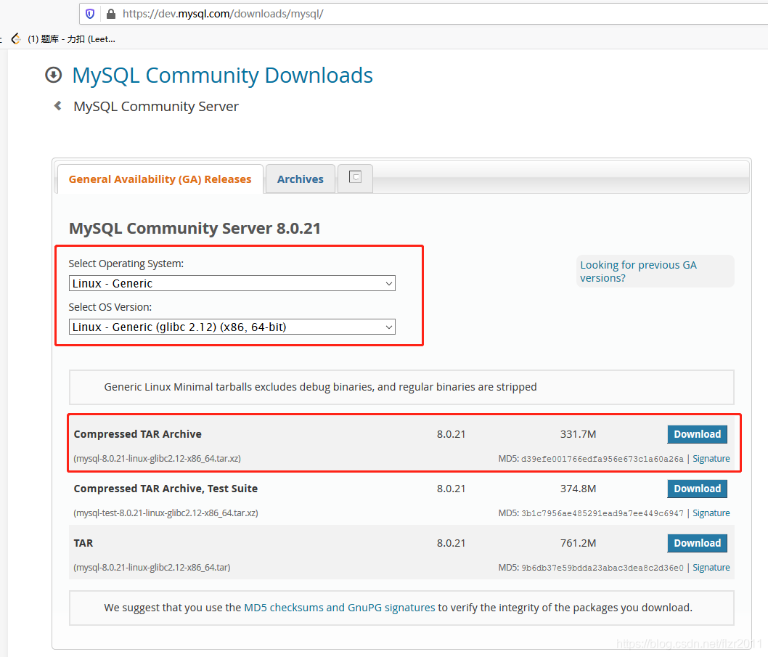
Task: Switch to the Archives tab
Action: click(x=301, y=179)
